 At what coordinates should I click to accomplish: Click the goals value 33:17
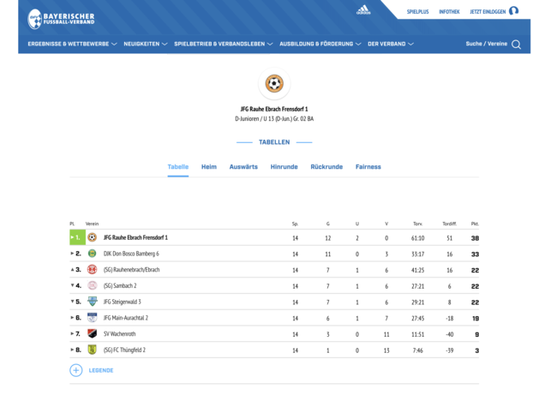[x=418, y=254]
